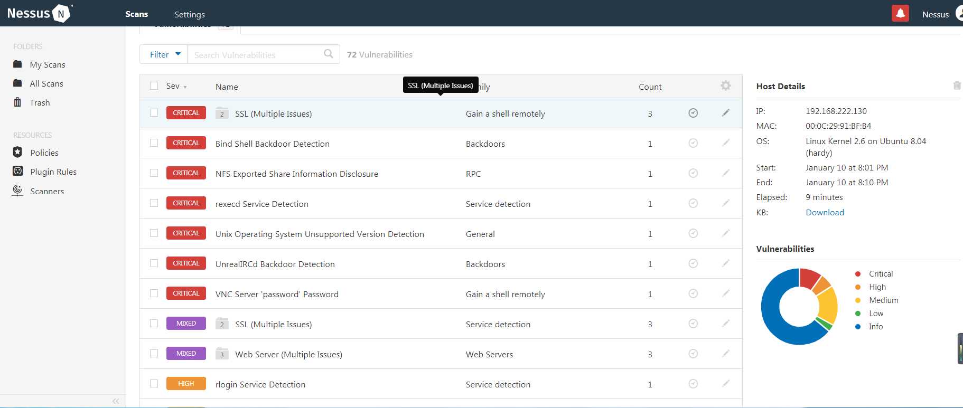Viewport: 963px width, 408px height.
Task: Open the table settings gear icon
Action: click(x=726, y=86)
